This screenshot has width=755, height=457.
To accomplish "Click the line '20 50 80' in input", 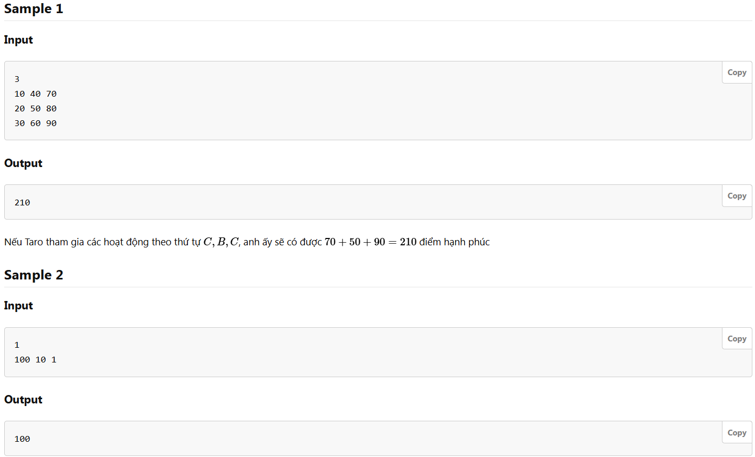I will (x=36, y=109).
